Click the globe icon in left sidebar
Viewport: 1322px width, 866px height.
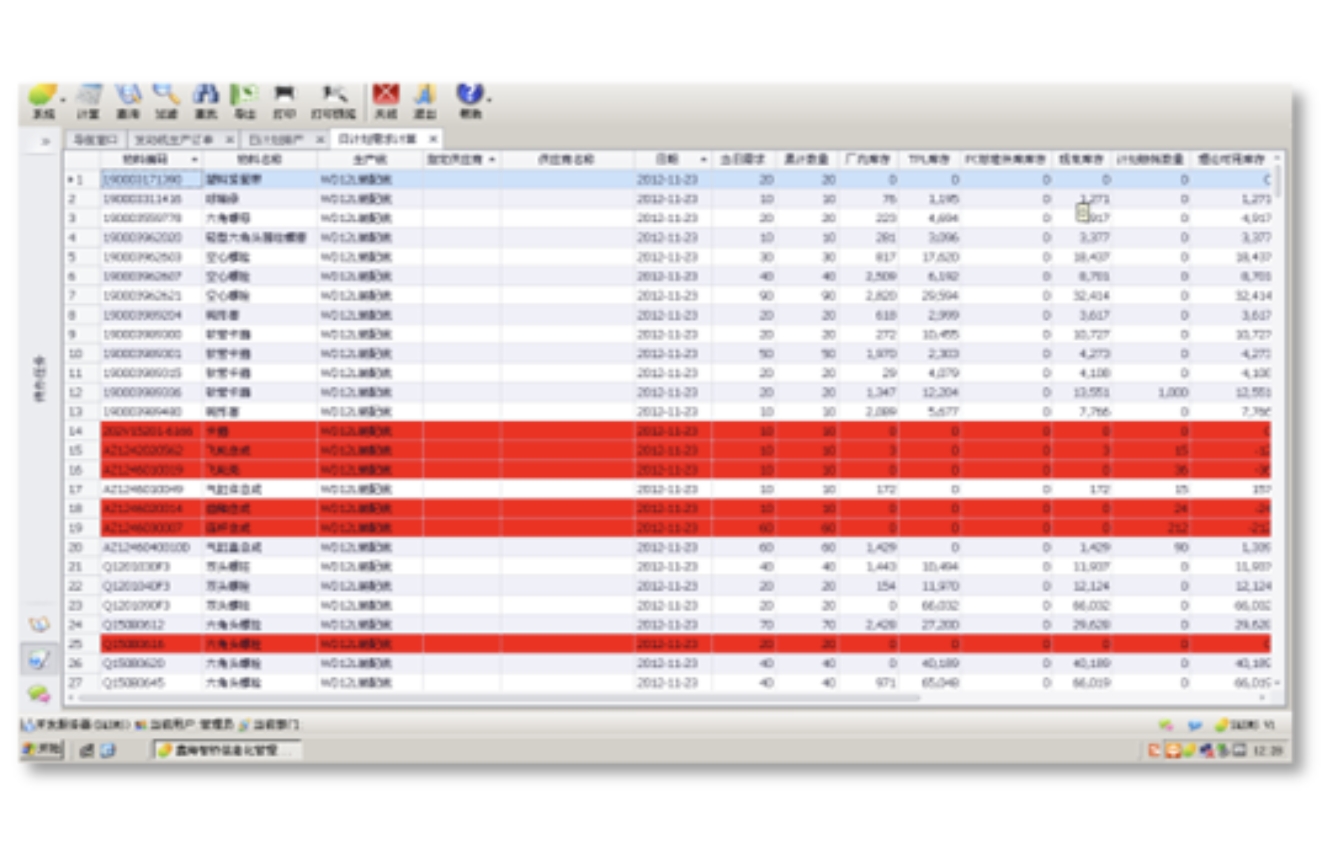tap(40, 624)
